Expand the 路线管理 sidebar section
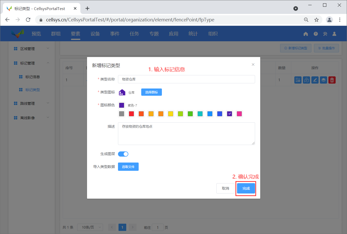 click(31, 103)
